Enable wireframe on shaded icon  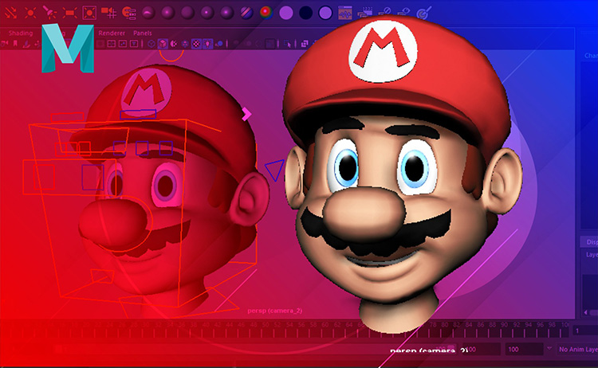pos(185,44)
